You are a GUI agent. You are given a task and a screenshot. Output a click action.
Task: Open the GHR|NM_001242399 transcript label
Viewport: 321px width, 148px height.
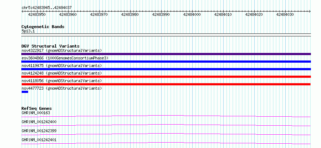(x=39, y=131)
